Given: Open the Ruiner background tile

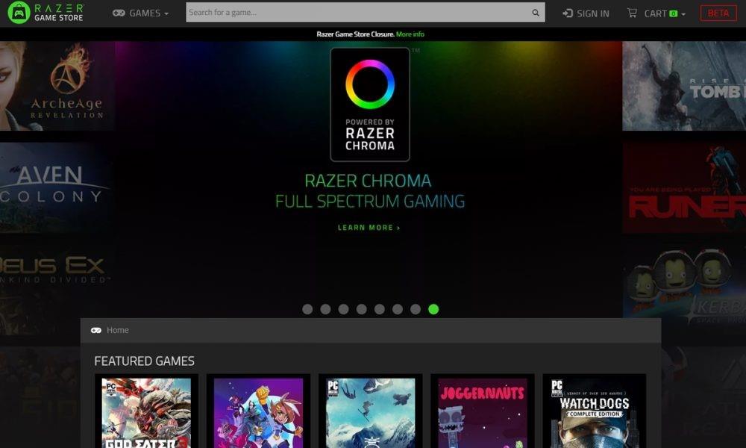Looking at the screenshot, I should (x=685, y=188).
